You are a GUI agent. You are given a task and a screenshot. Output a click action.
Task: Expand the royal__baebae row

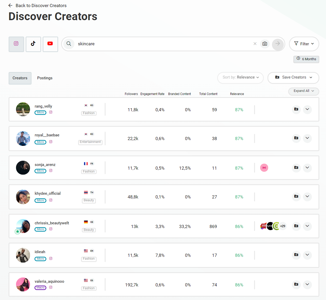(x=307, y=138)
